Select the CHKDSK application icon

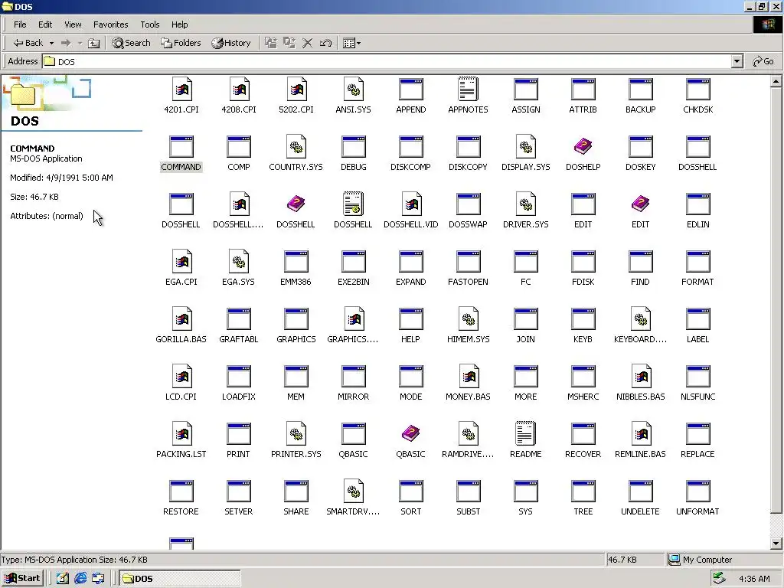click(698, 90)
